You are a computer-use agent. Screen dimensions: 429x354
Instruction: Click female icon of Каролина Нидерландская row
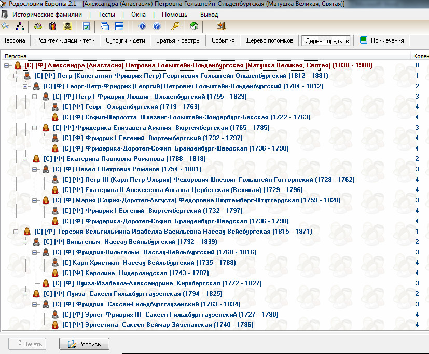click(x=55, y=273)
